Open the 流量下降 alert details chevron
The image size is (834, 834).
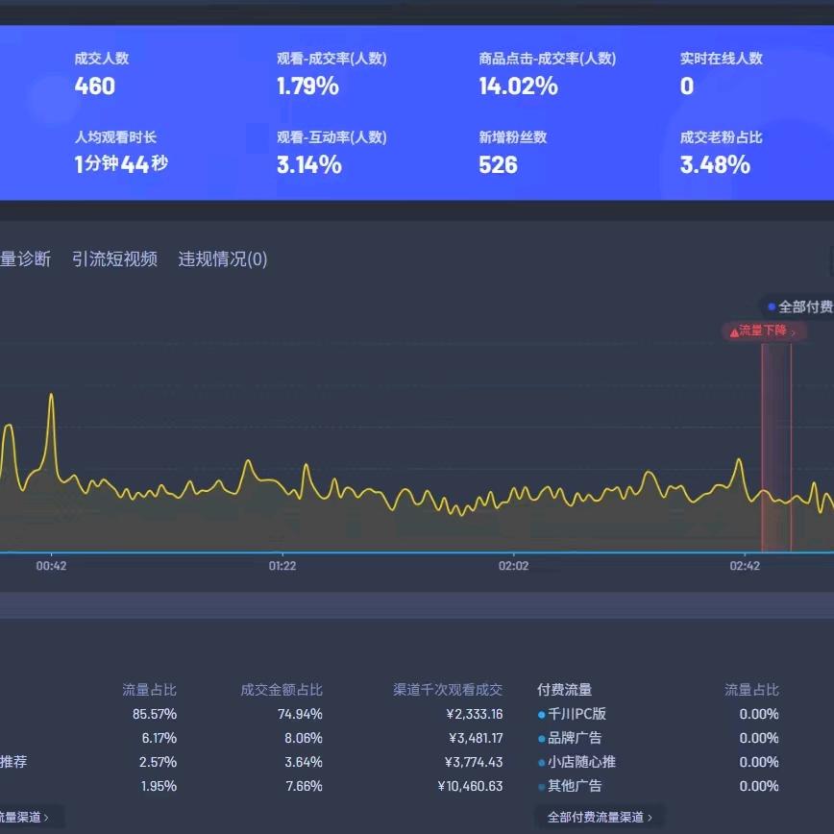point(793,332)
